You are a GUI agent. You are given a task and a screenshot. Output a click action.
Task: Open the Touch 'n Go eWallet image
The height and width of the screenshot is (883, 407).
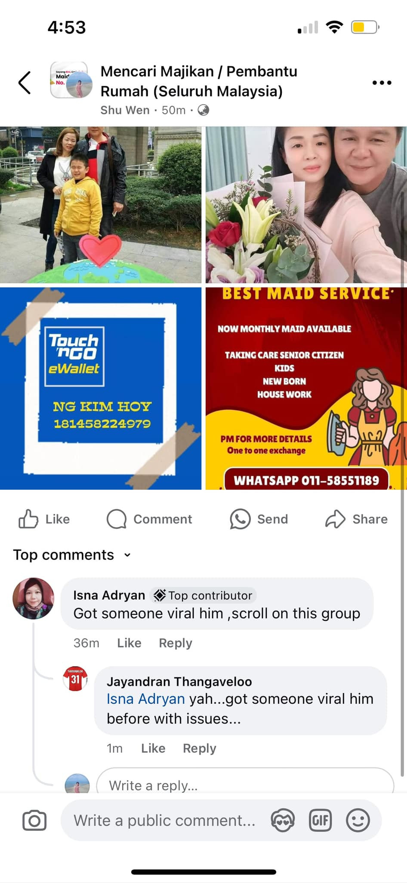pyautogui.click(x=101, y=388)
